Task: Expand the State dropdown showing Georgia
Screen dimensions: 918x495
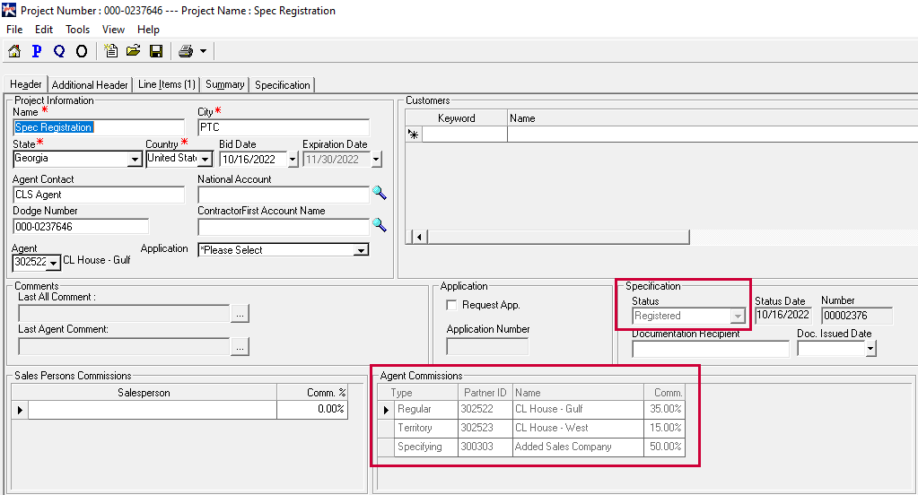Action: pos(136,160)
